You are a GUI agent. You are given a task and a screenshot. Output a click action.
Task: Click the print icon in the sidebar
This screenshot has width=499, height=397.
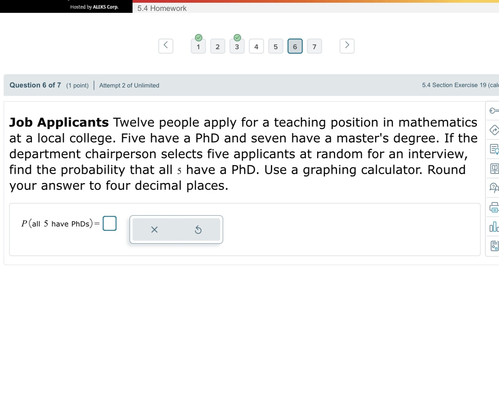tap(494, 208)
